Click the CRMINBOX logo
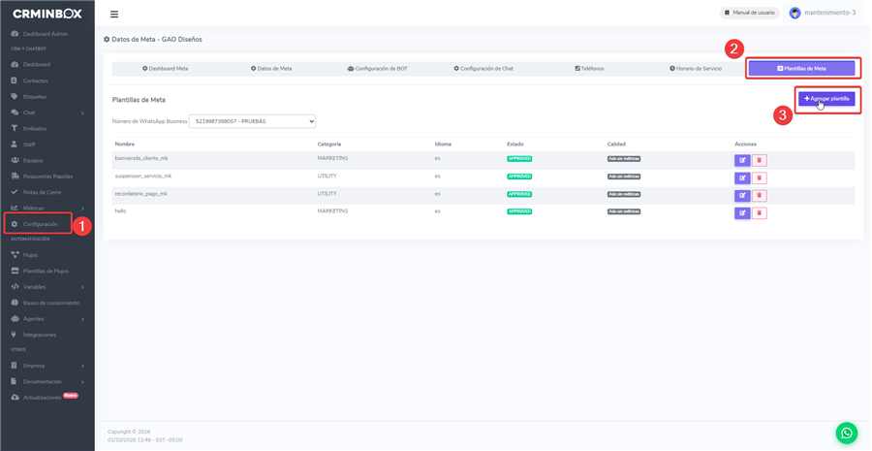 point(47,14)
